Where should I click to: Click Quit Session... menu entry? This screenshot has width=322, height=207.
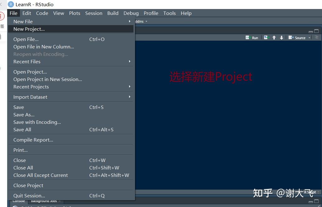[x=71, y=196]
